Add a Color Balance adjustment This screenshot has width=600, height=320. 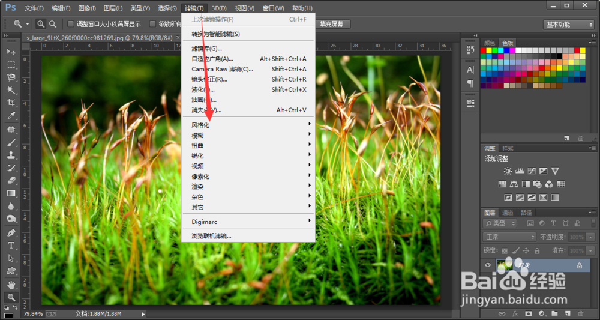[x=514, y=184]
